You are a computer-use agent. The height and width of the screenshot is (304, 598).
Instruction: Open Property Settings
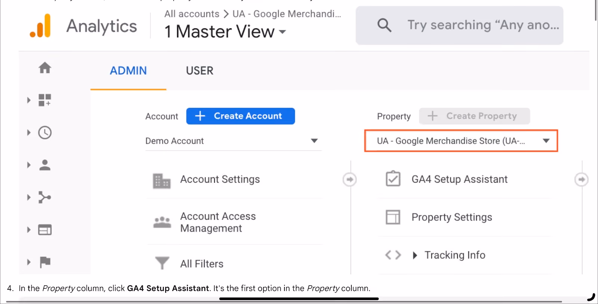point(452,217)
